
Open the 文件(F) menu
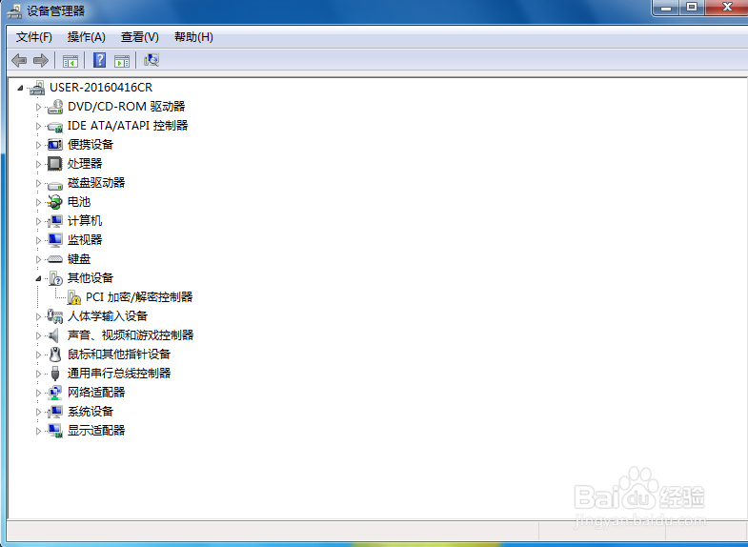point(34,37)
